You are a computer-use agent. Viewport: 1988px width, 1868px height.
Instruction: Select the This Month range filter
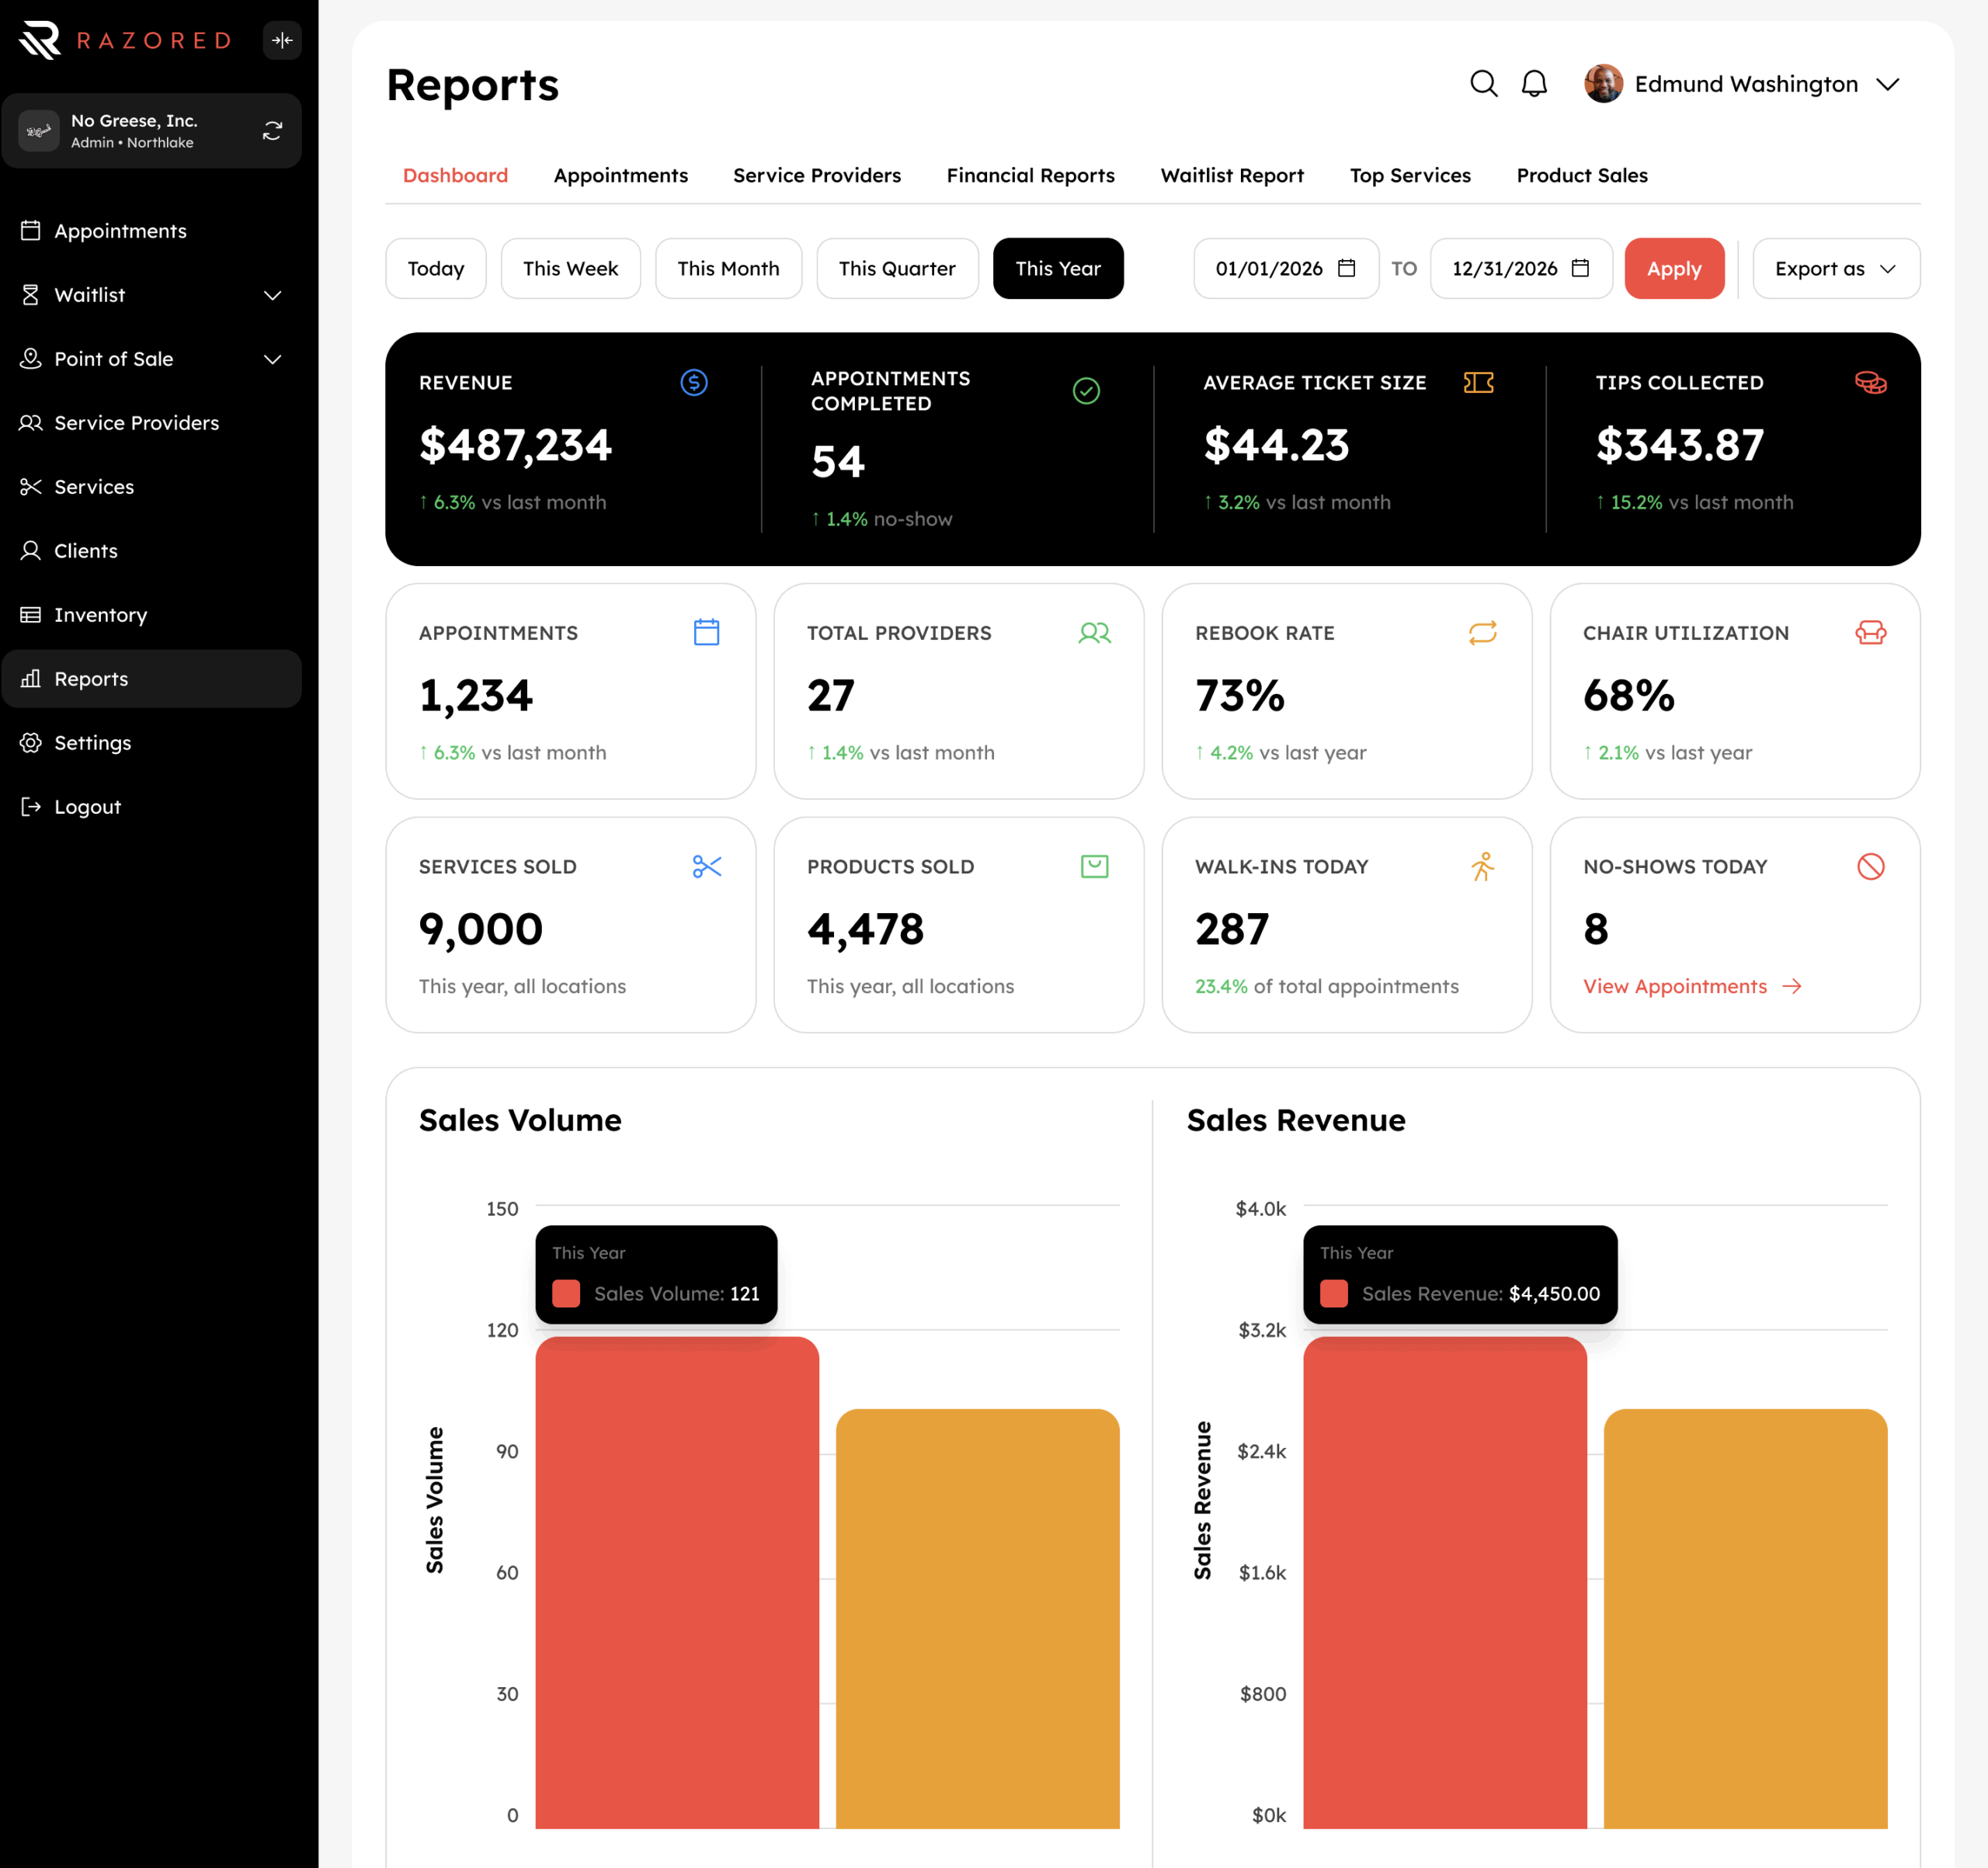point(728,268)
